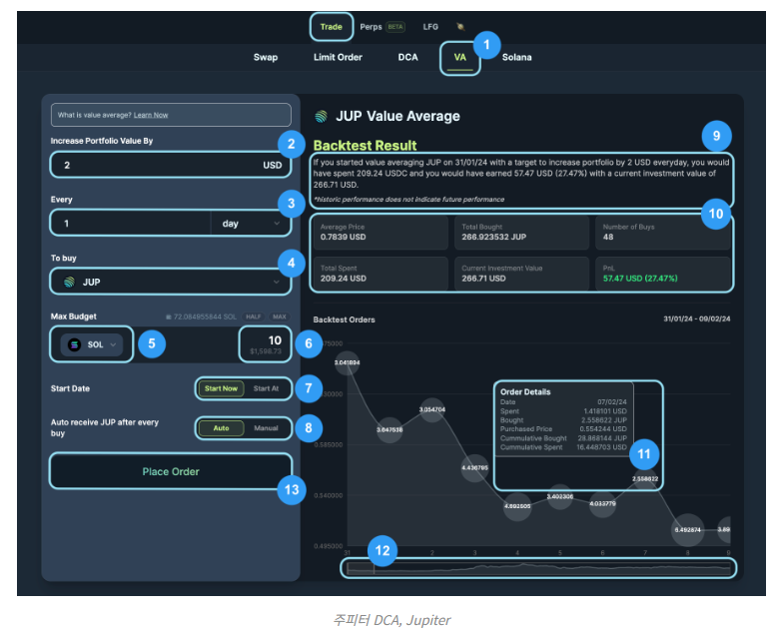Click the 4.892505 chart bubble
Screen dimensions: 777x631
(x=516, y=505)
